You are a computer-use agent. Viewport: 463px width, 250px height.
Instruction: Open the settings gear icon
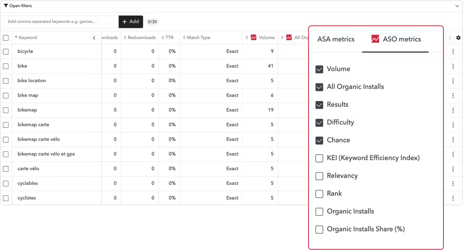[x=458, y=38]
